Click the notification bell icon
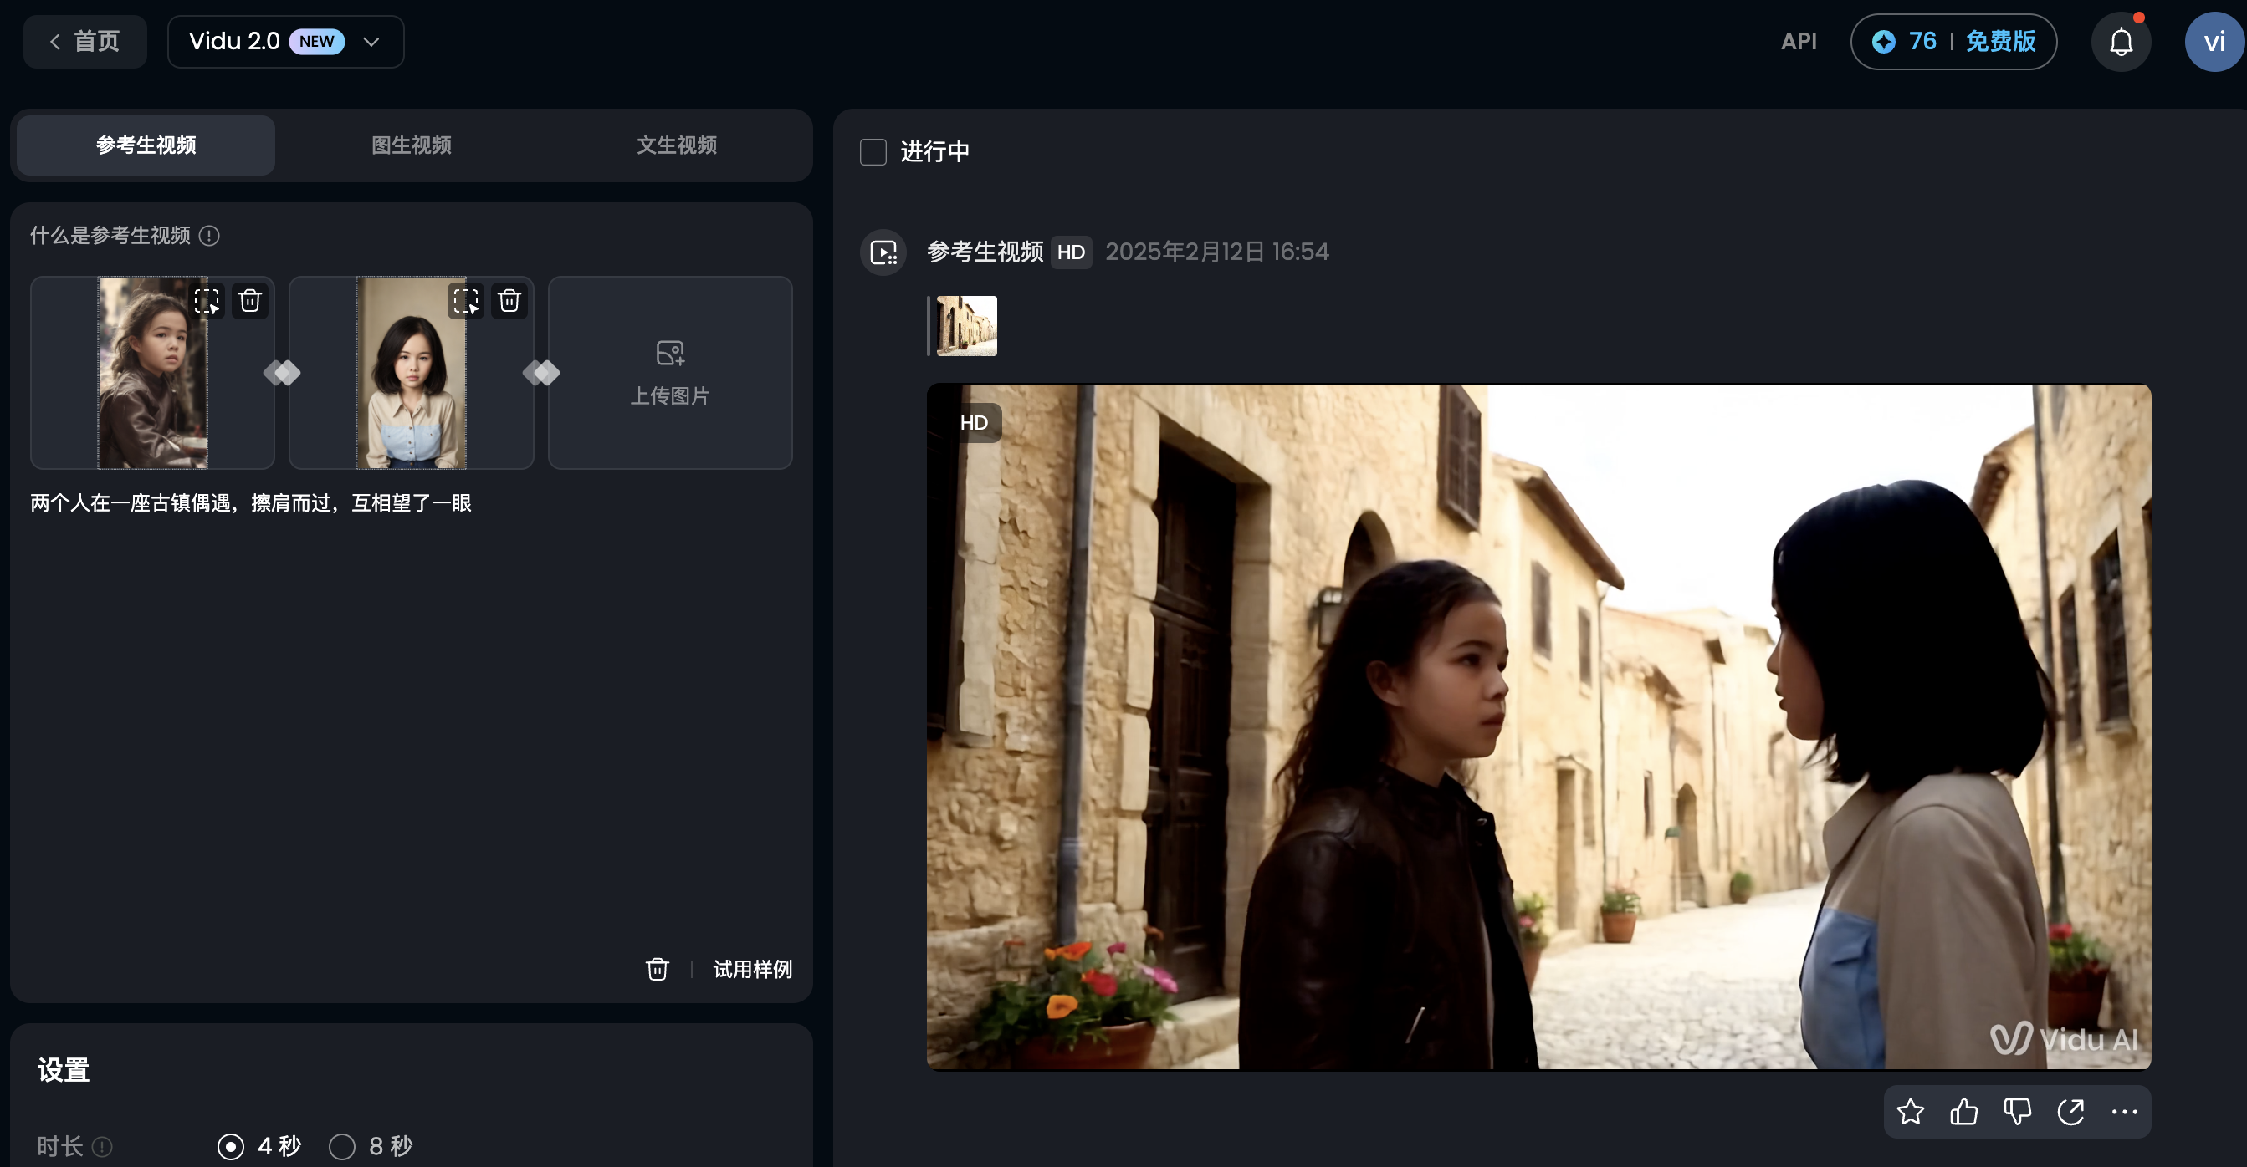 tap(2121, 42)
